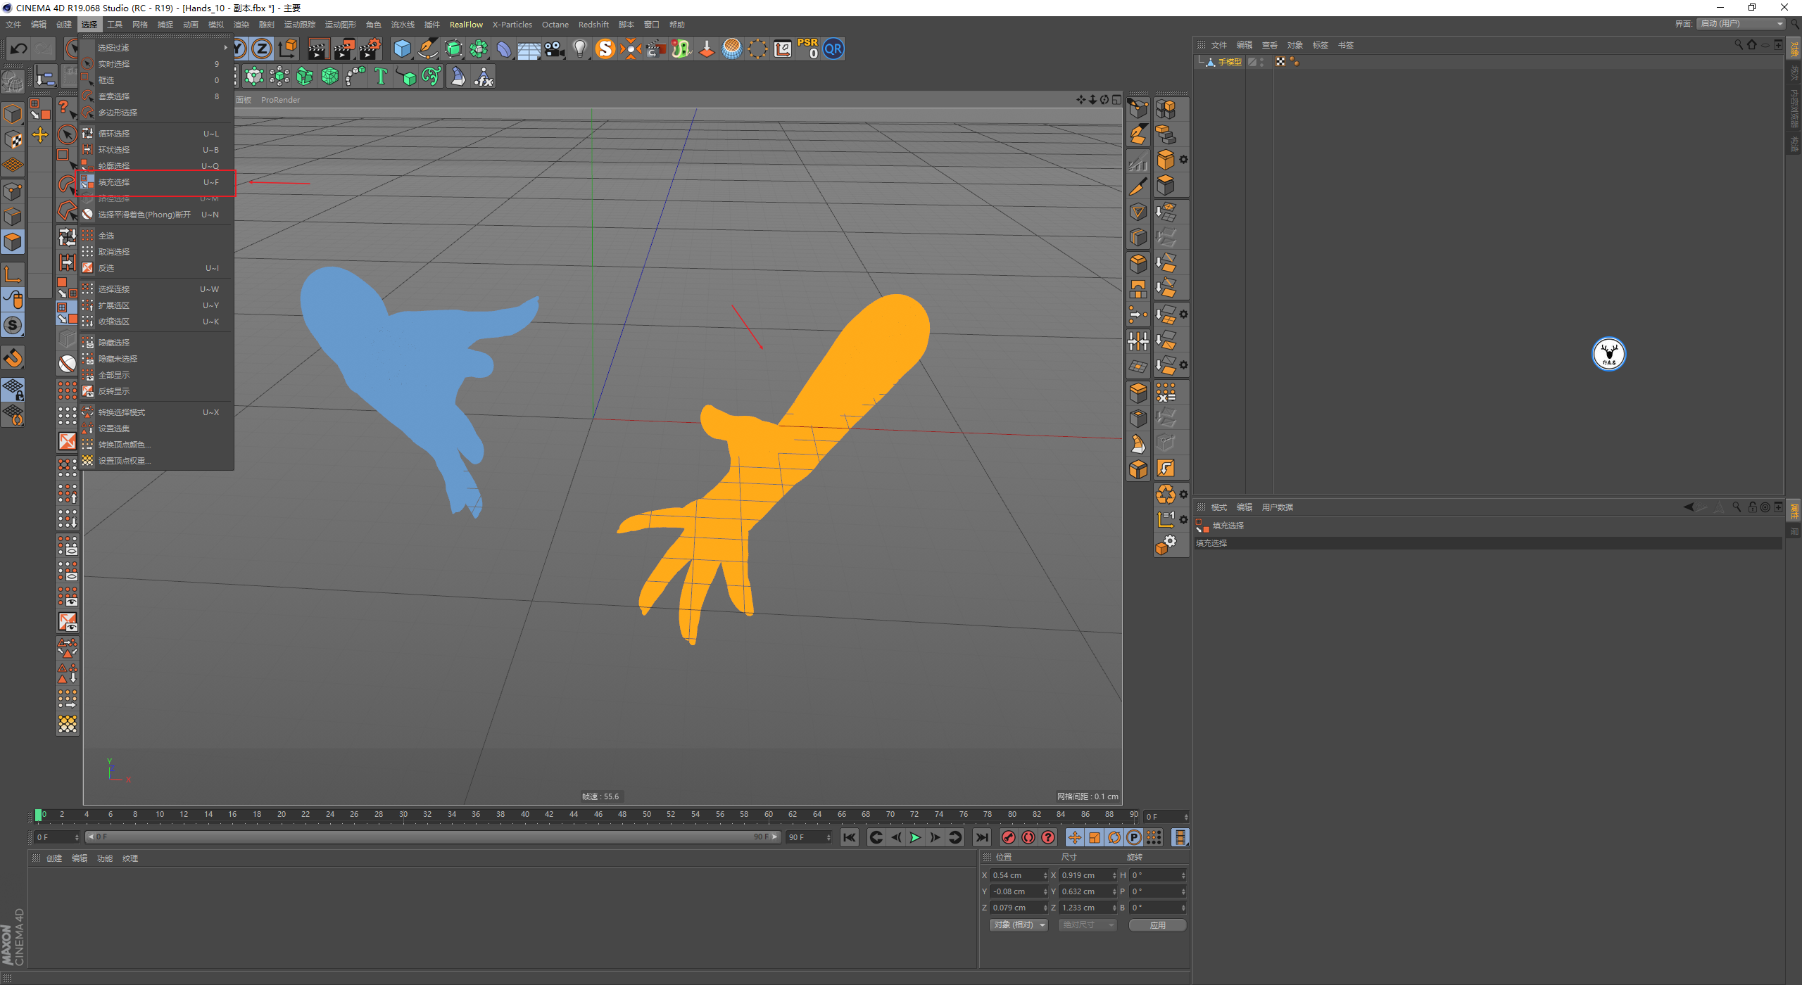Click the 应用 apply button

[1157, 925]
